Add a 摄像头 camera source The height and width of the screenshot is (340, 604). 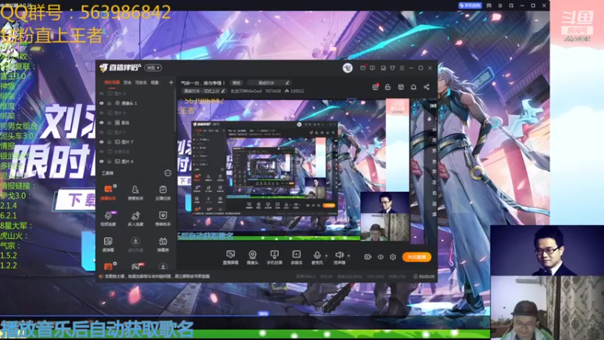coord(252,257)
